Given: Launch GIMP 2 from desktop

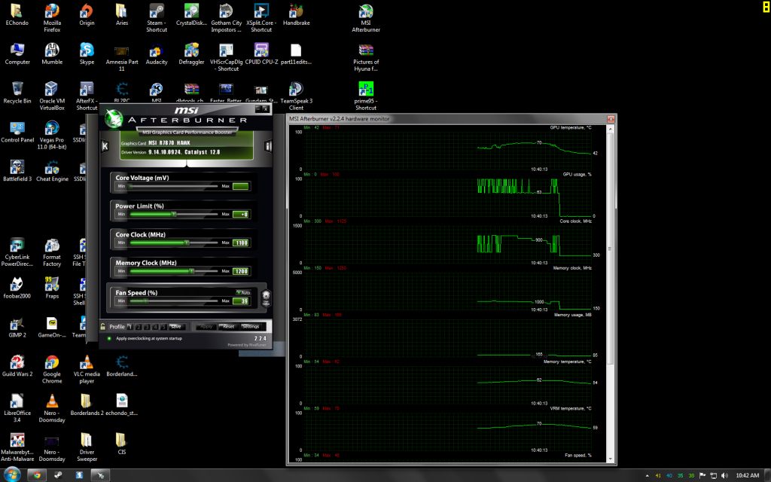Looking at the screenshot, I should (x=17, y=327).
